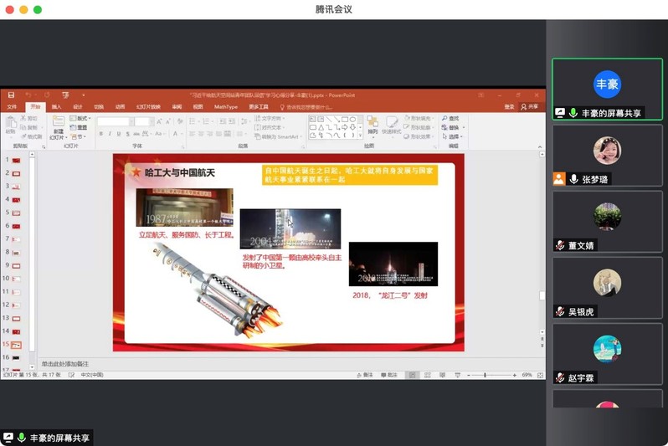Toggle the 批注 (Comments) pane in status bar
This screenshot has height=446, width=668.
pyautogui.click(x=390, y=375)
